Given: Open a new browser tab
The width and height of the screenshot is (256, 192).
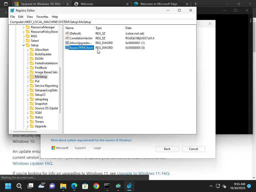Looking at the screenshot, I should click(x=195, y=4).
